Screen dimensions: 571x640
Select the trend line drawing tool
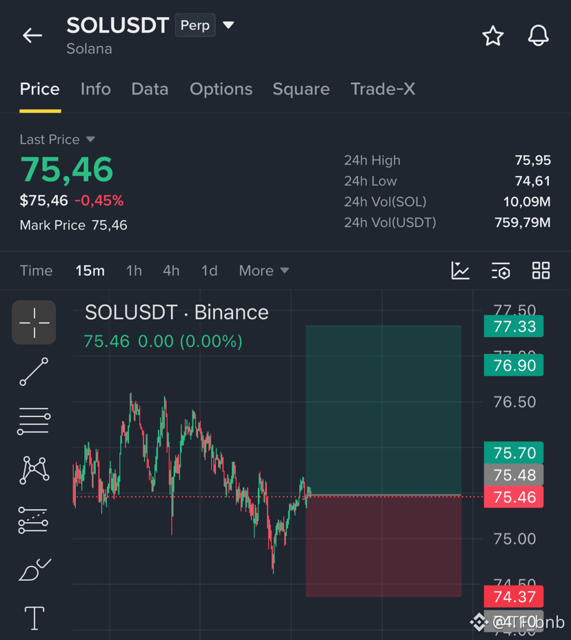coord(34,372)
